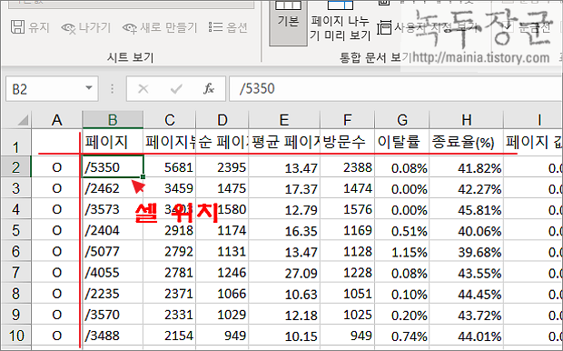This screenshot has width=563, height=351.
Task: Click cell with value 2395
Action: click(x=222, y=167)
